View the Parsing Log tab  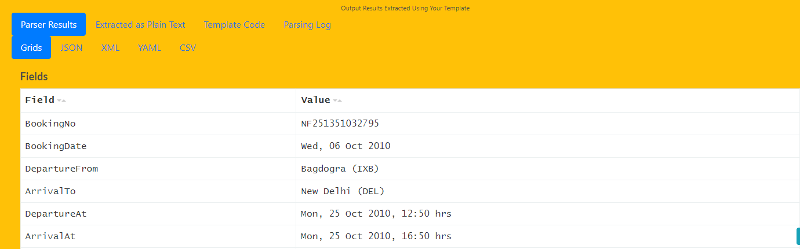point(307,24)
